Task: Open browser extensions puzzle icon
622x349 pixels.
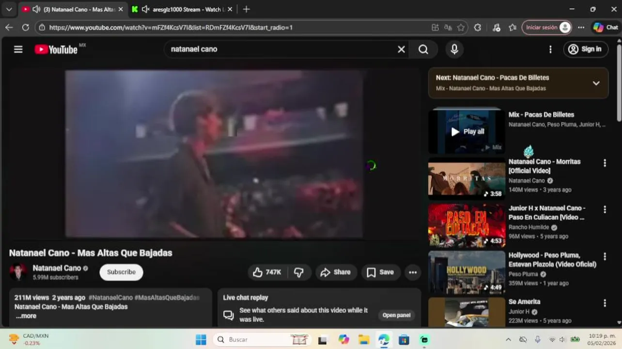Action: click(478, 28)
